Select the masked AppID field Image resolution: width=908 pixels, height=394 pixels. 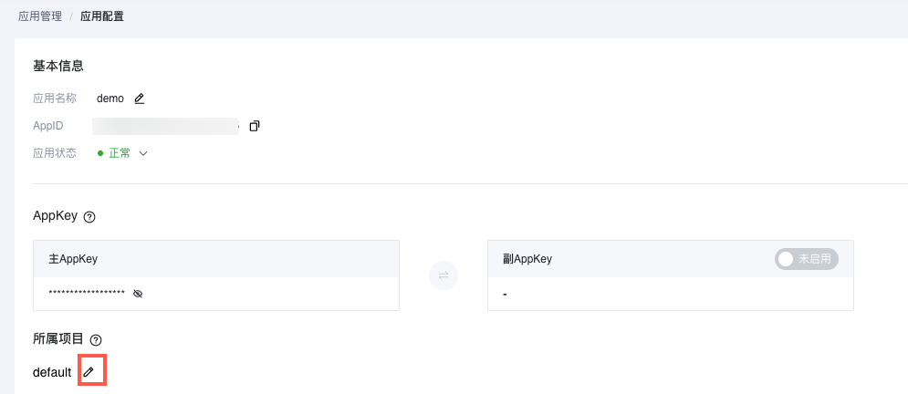(165, 126)
